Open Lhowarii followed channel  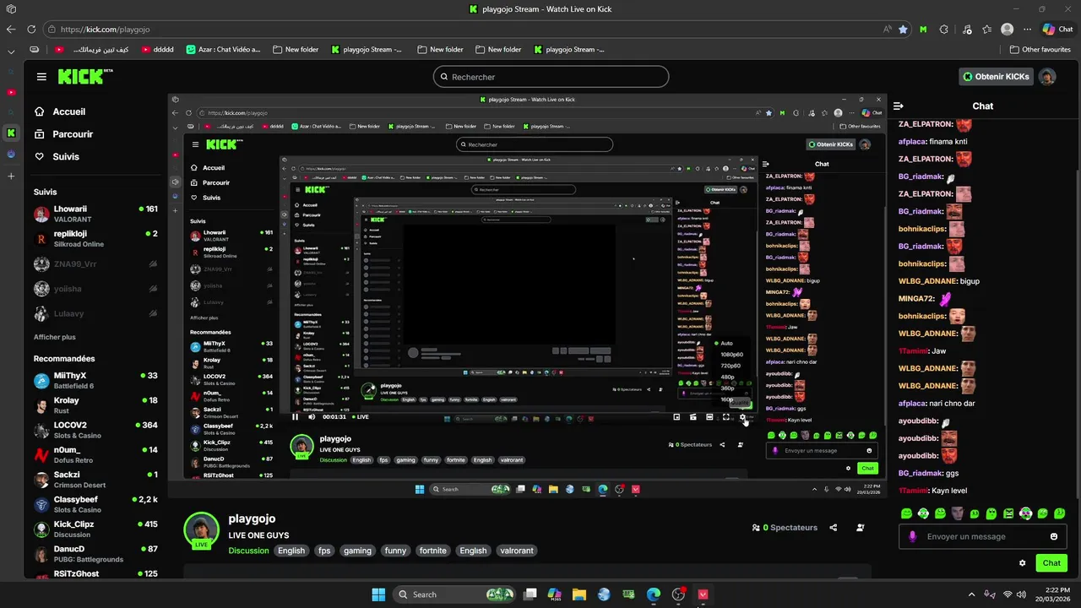coord(95,214)
